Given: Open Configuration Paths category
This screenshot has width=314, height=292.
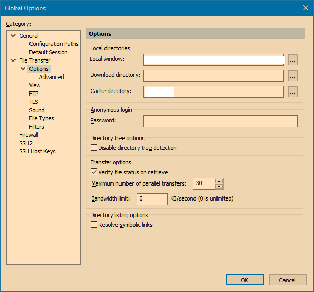Looking at the screenshot, I should point(54,44).
